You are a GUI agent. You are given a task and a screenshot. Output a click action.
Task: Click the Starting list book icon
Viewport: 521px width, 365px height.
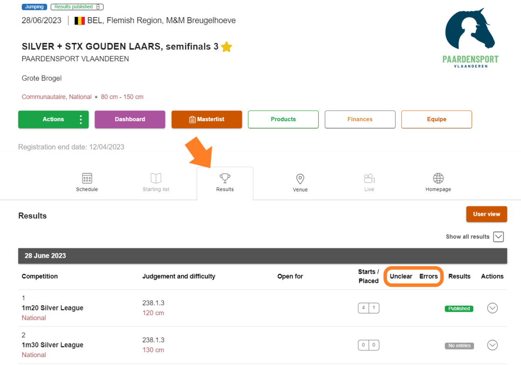(156, 178)
